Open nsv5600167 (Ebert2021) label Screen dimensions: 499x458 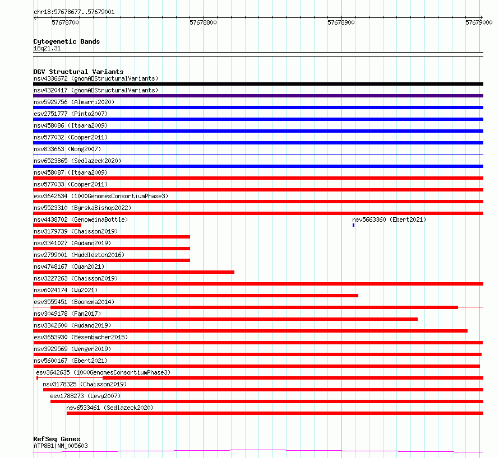(71, 361)
